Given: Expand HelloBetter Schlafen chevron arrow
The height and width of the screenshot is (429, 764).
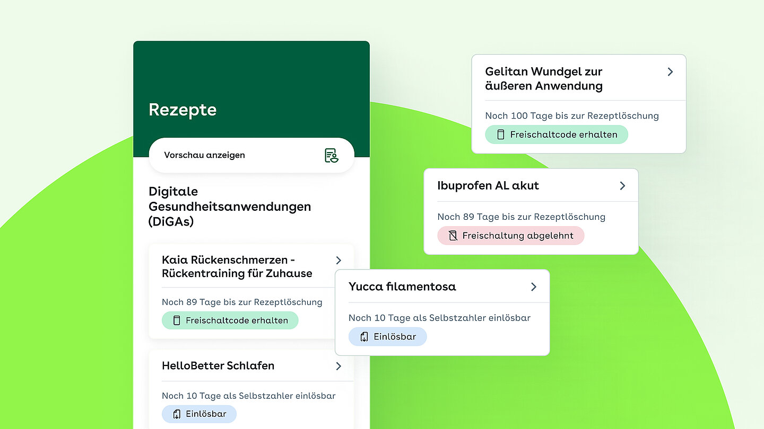Looking at the screenshot, I should point(338,366).
